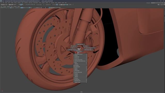This screenshot has width=165, height=93.
Task: Select by component type mode icon
Action: pyautogui.click(x=22, y=5)
